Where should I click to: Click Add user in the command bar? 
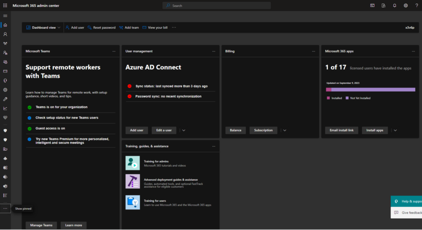(x=75, y=27)
